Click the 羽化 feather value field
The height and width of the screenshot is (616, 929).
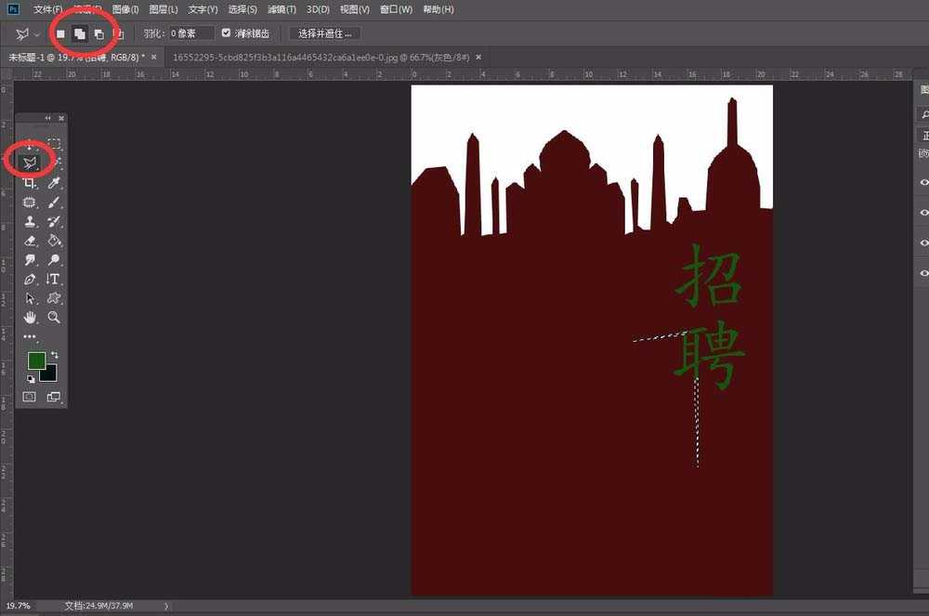191,33
